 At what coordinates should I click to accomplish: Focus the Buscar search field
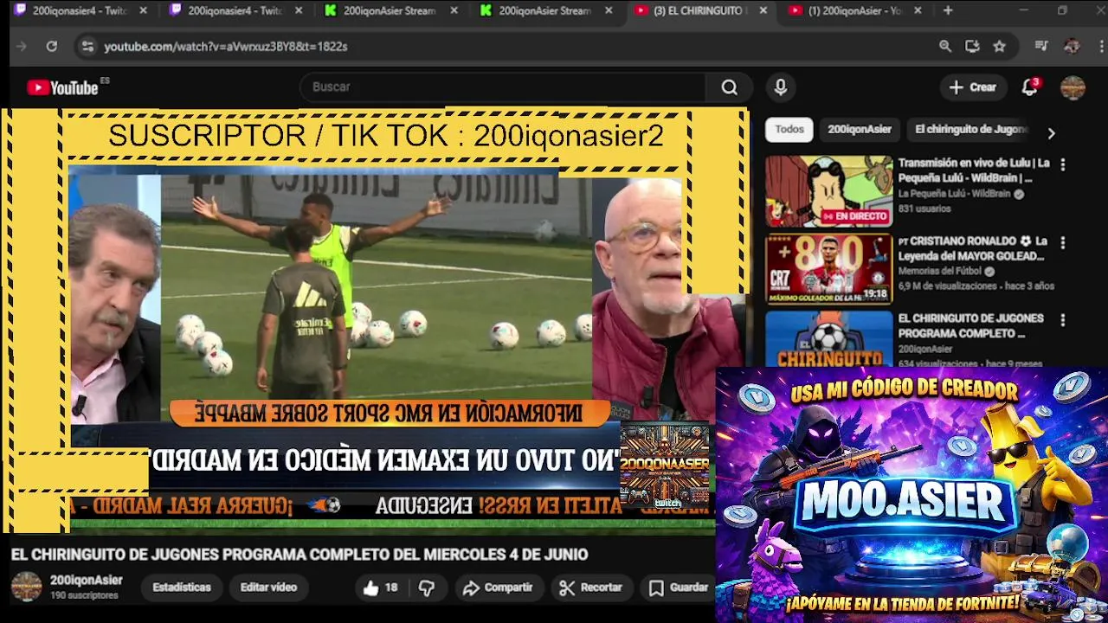[502, 87]
